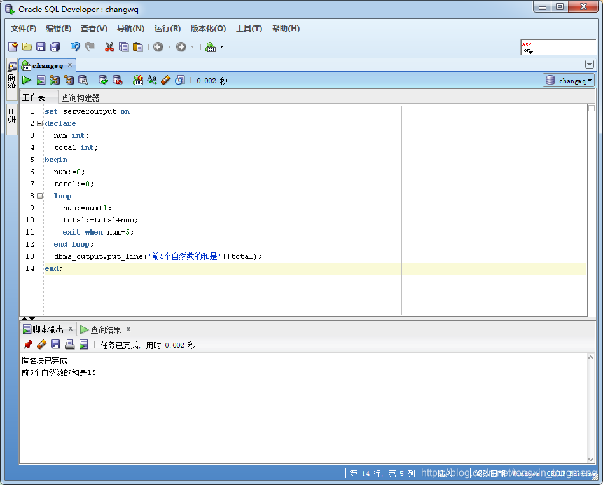
Task: Collapse editor pane using up triangle splitter arrow
Action: click(x=25, y=318)
